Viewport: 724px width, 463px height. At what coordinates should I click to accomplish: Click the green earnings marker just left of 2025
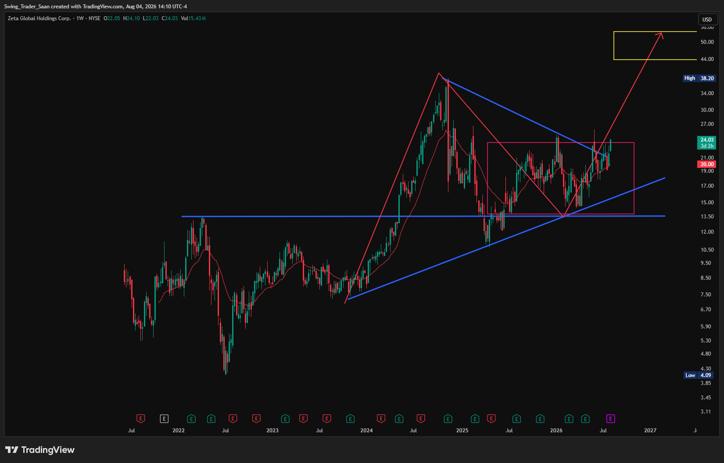coord(448,419)
